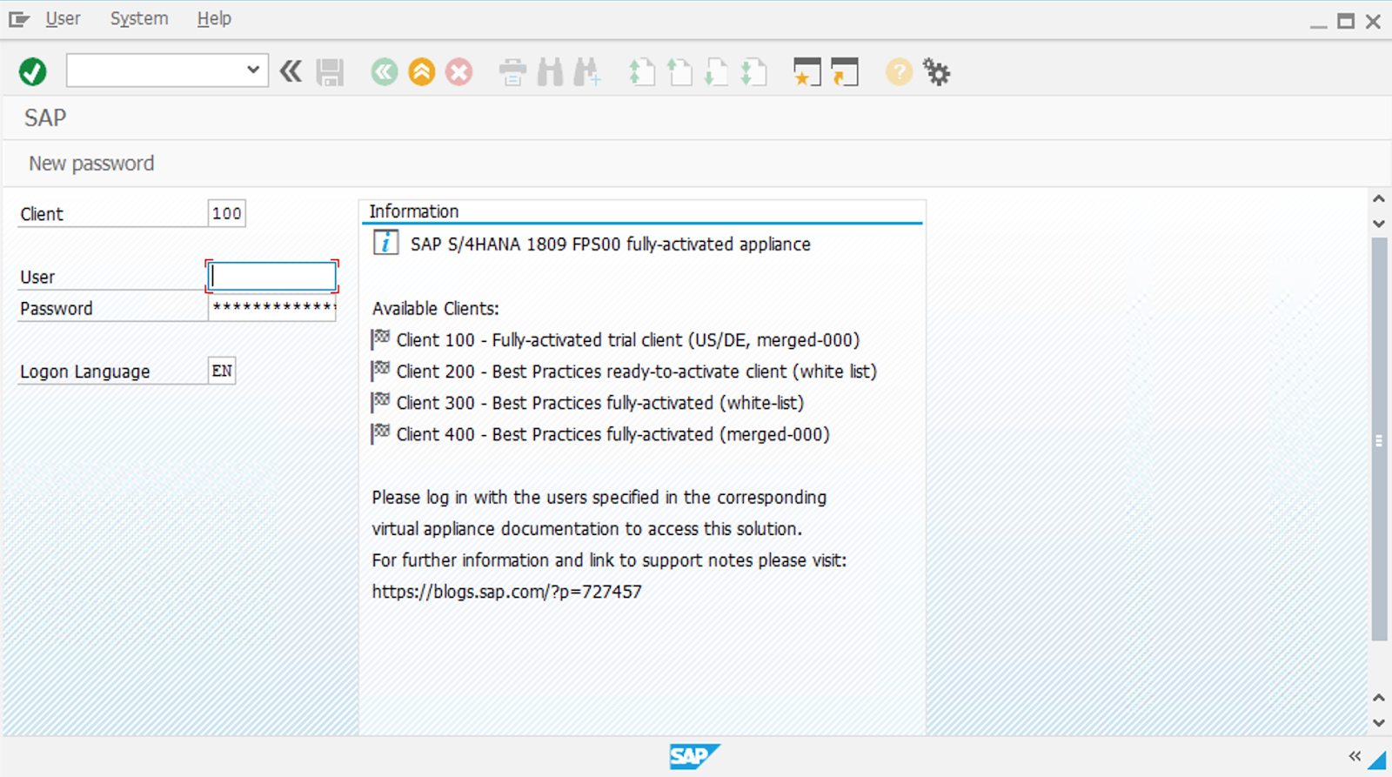
Task: Click the 'virtual appliance documentation' line
Action: pos(587,528)
